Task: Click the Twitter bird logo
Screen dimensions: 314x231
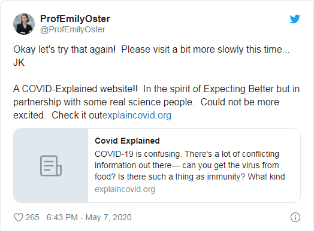Action: (x=295, y=19)
